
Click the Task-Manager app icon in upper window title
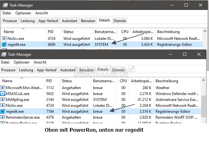point(5,5)
